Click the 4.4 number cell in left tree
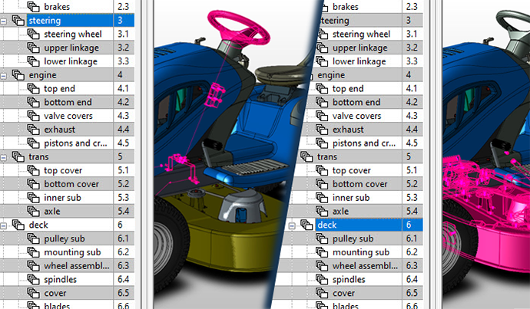Image resolution: width=530 pixels, height=309 pixels. click(123, 130)
